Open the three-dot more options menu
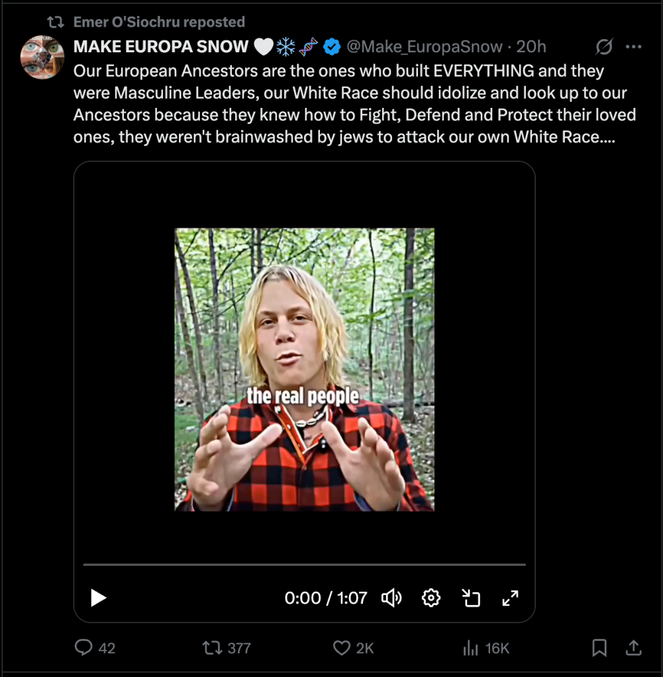 click(x=634, y=46)
